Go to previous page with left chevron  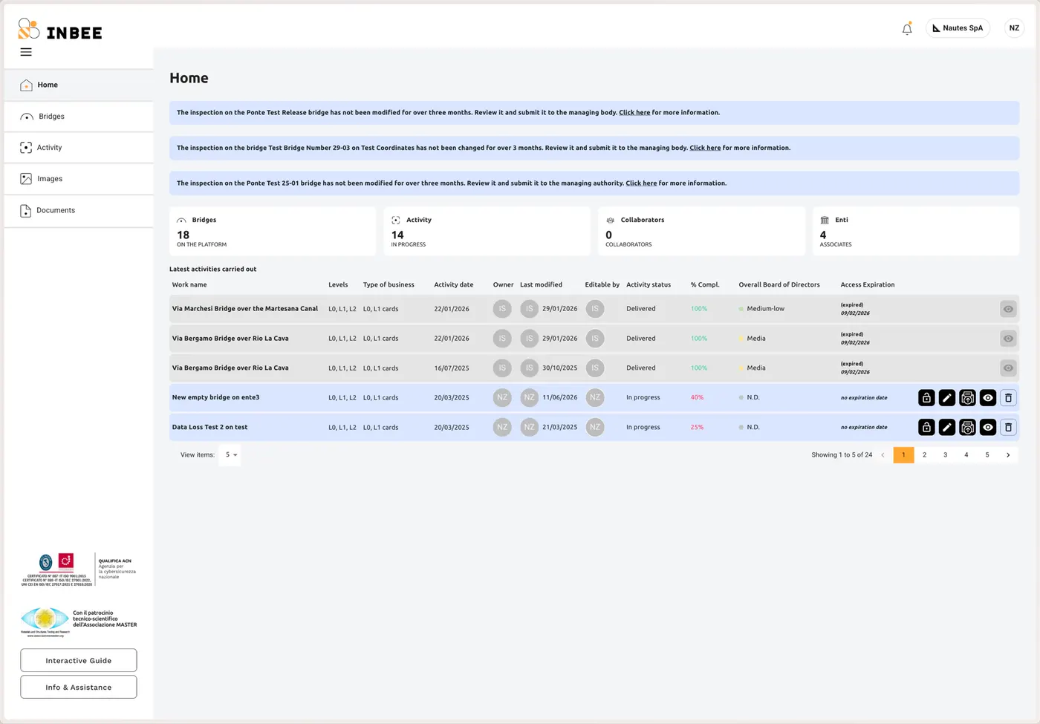pyautogui.click(x=883, y=455)
